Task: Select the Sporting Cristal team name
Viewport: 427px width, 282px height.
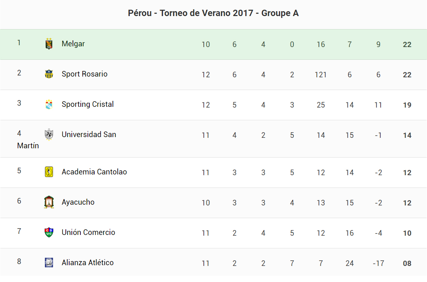Action: pos(87,104)
